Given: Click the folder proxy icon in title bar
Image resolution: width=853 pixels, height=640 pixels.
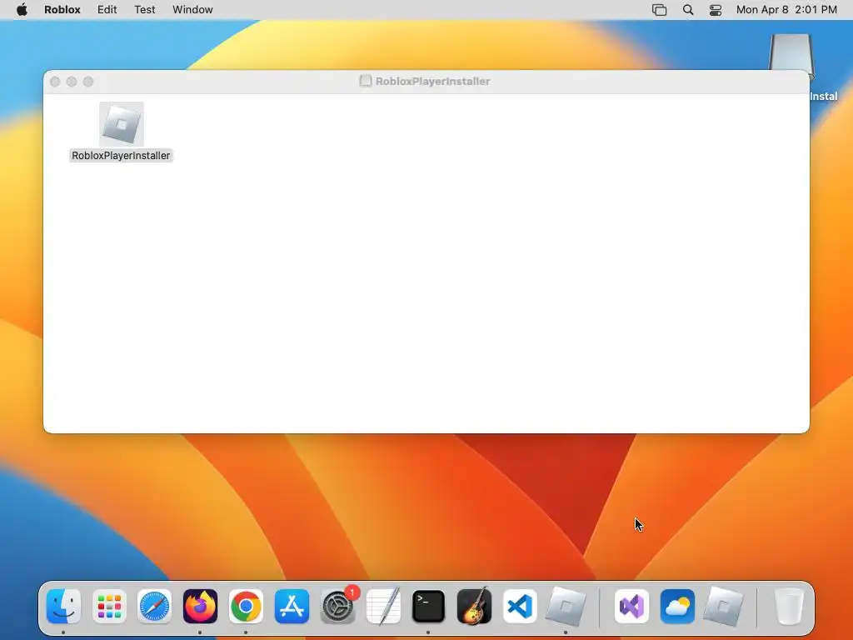Looking at the screenshot, I should click(x=366, y=81).
